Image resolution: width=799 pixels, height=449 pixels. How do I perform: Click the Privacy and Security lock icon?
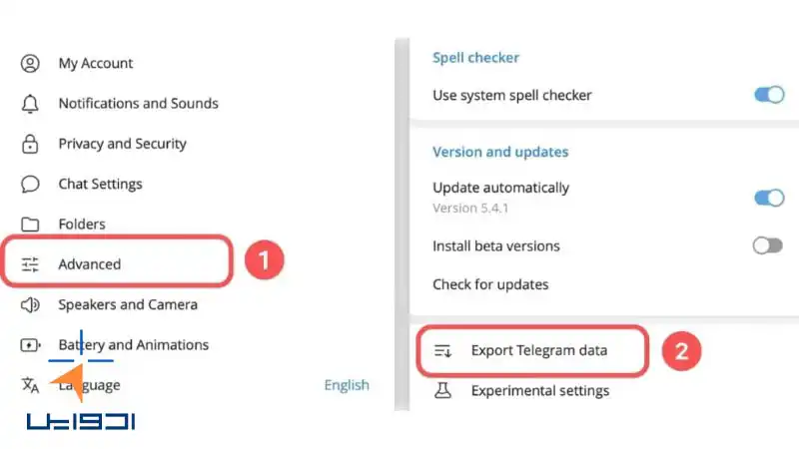tap(30, 144)
